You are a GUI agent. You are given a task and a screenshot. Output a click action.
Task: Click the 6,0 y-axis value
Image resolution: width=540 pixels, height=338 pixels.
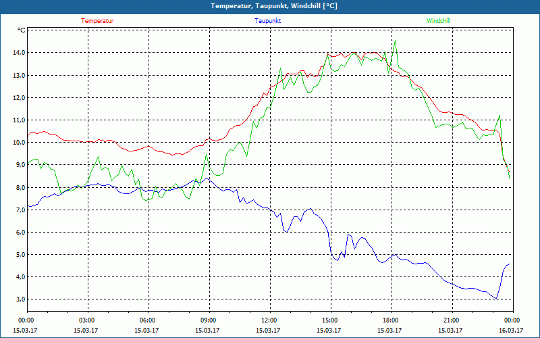point(21,232)
